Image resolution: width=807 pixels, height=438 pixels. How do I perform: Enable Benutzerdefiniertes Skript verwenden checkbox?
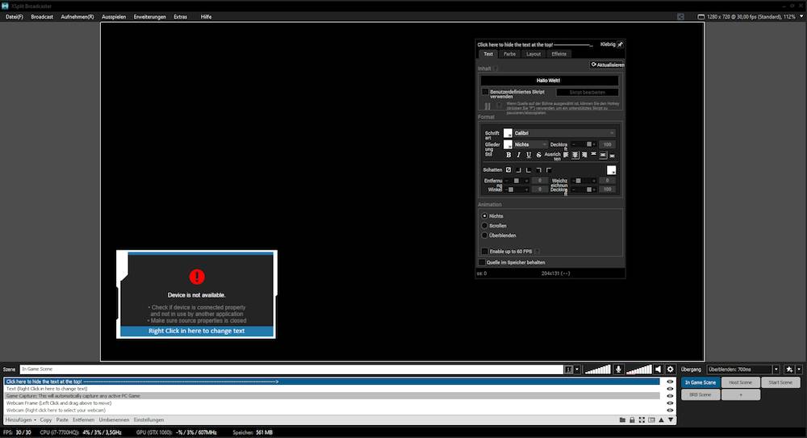coord(485,92)
